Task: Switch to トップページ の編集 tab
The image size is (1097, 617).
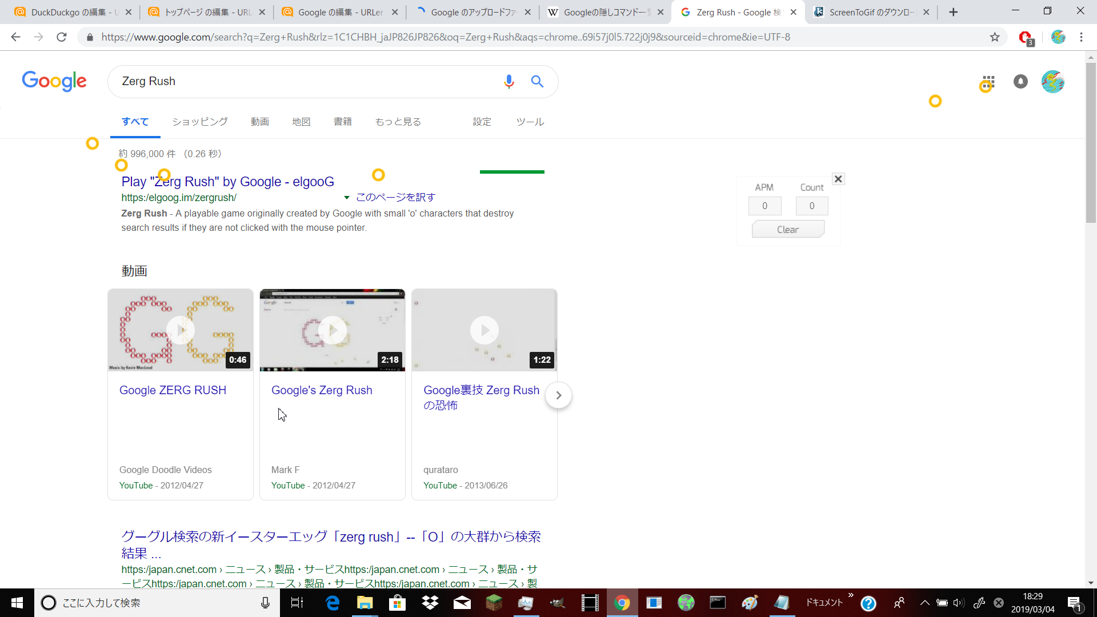Action: 207,12
